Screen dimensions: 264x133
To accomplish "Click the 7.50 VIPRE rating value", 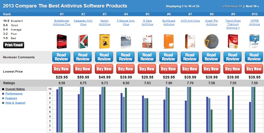I will click(x=255, y=83).
